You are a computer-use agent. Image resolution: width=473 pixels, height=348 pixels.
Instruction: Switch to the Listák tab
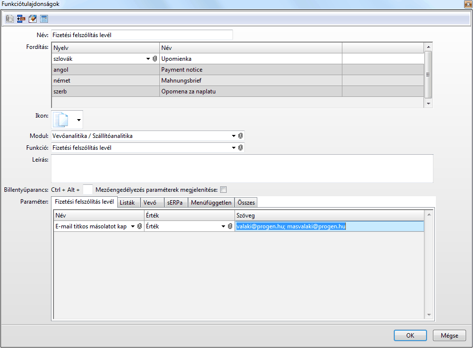click(x=129, y=203)
